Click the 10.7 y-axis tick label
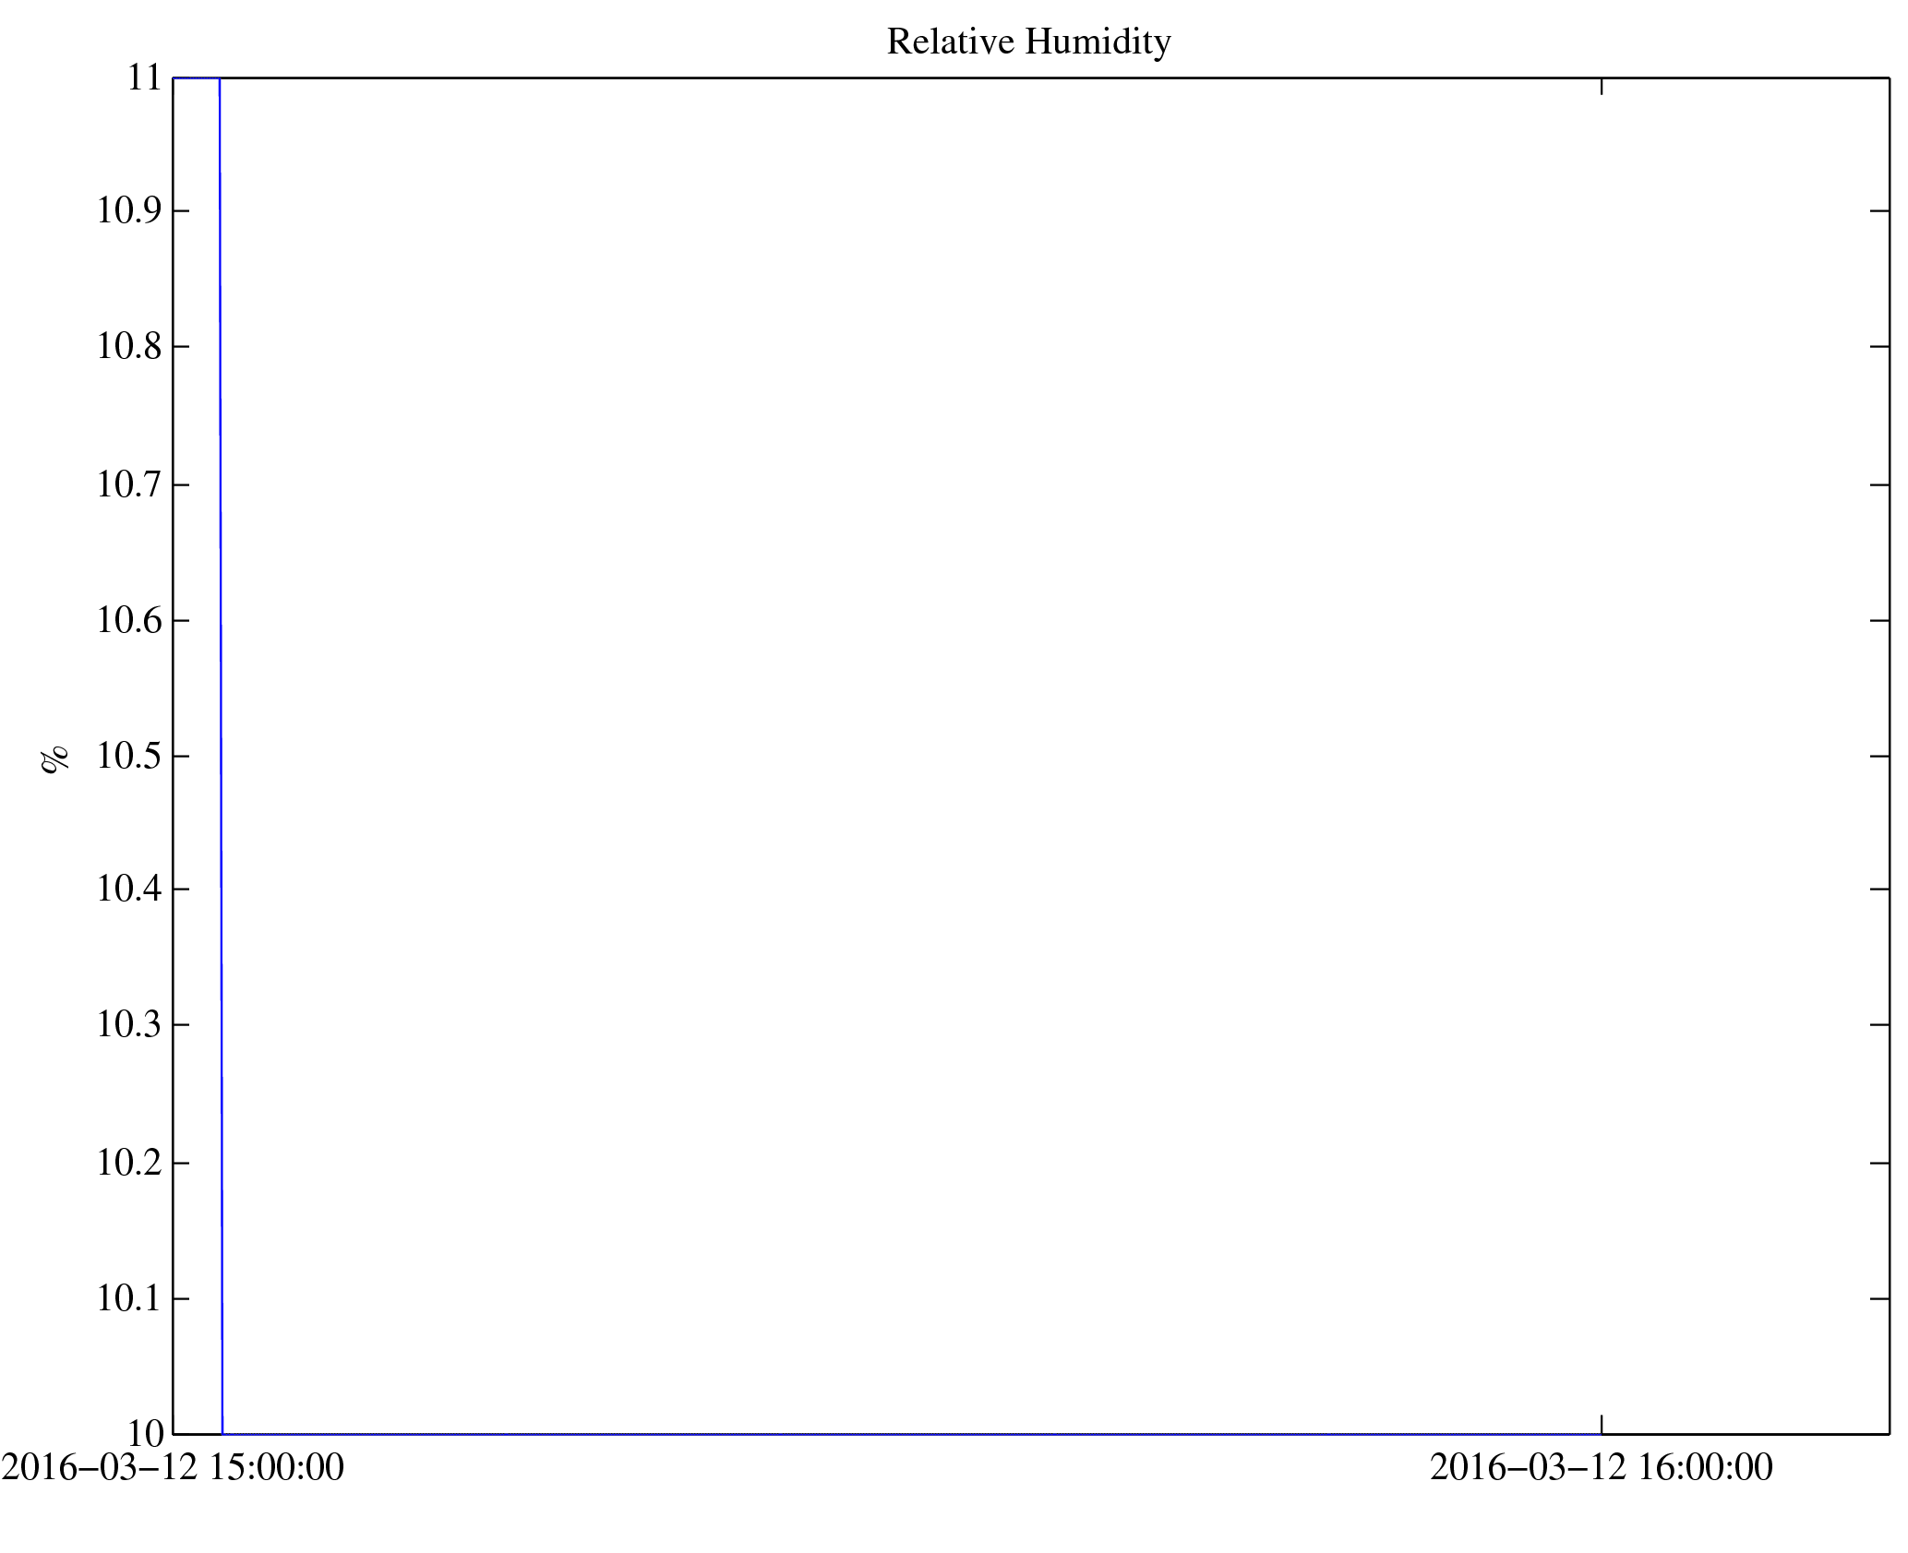Viewport: 1908px width, 1553px height. point(129,484)
